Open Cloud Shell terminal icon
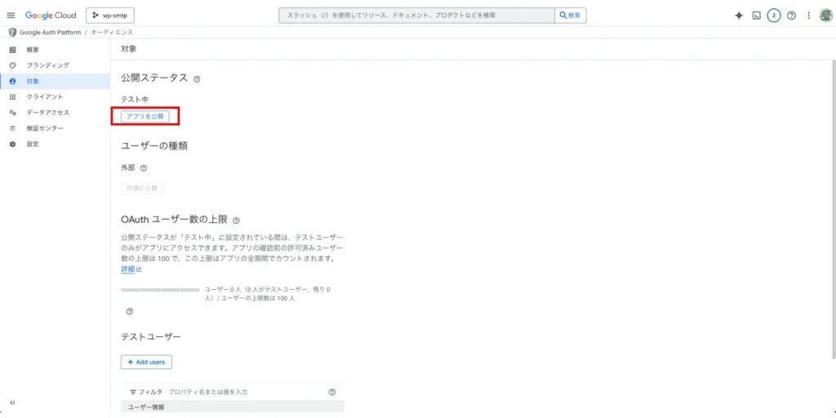Screen dimensions: 836x418 pyautogui.click(x=757, y=16)
